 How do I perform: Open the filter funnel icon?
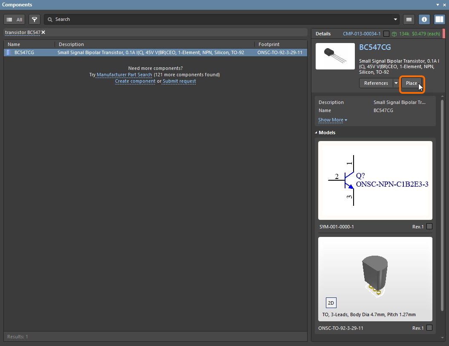pos(35,19)
